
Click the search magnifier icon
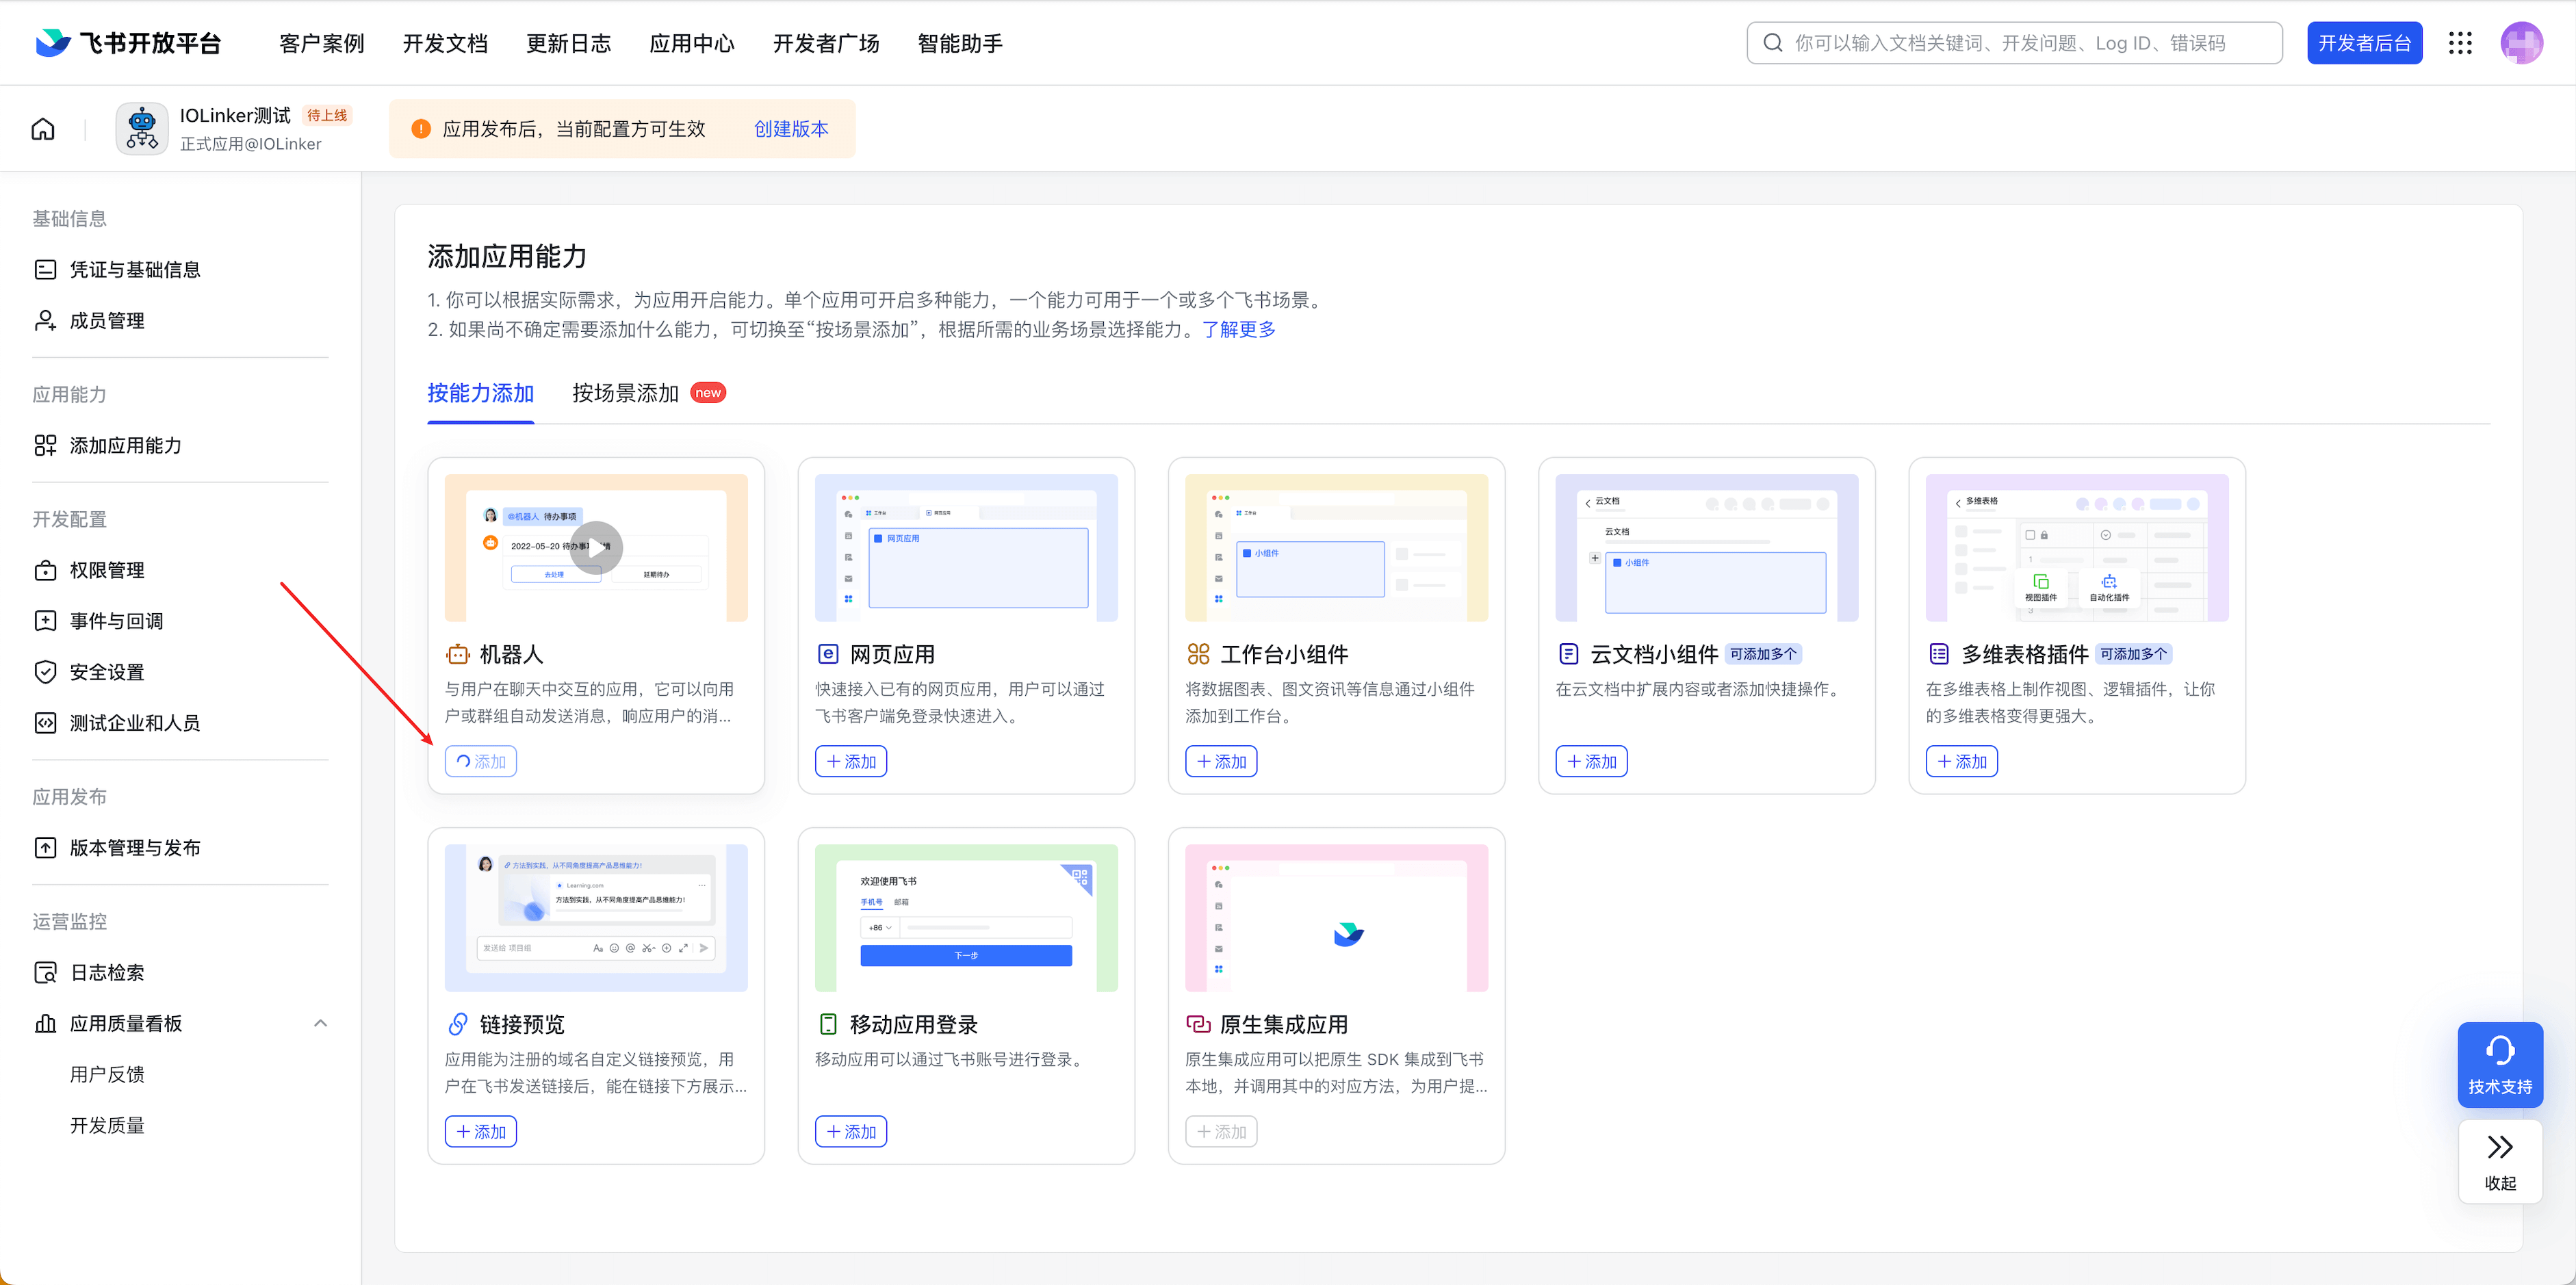point(1772,43)
